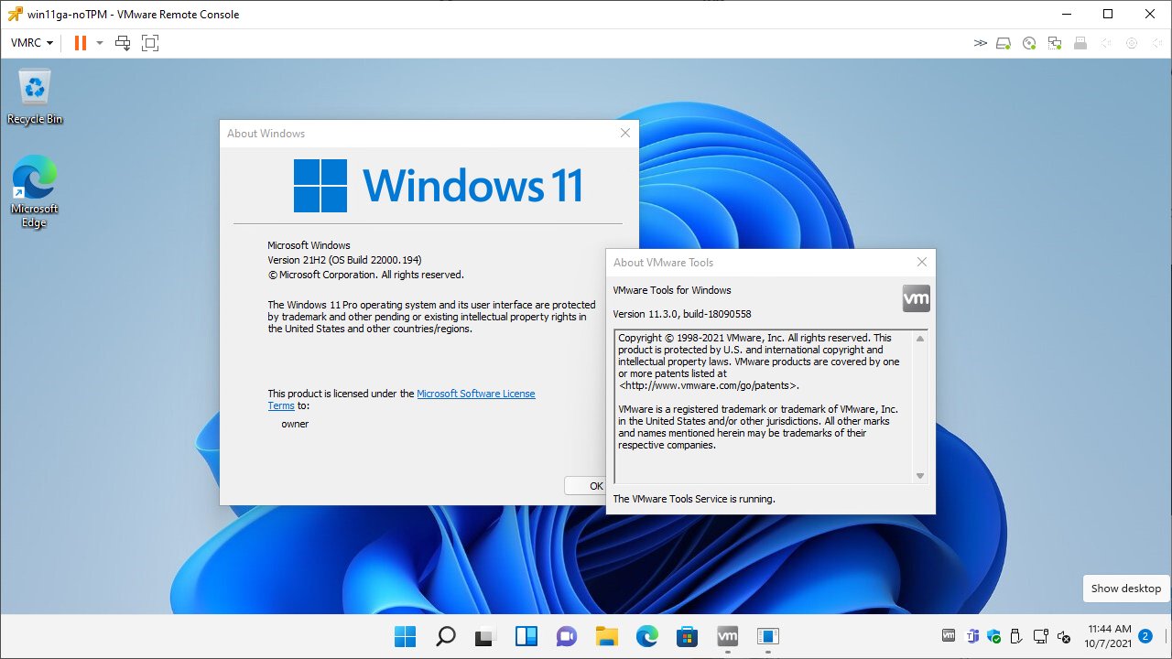The width and height of the screenshot is (1172, 659).
Task: Open Windows Security tray icon
Action: pyautogui.click(x=994, y=636)
